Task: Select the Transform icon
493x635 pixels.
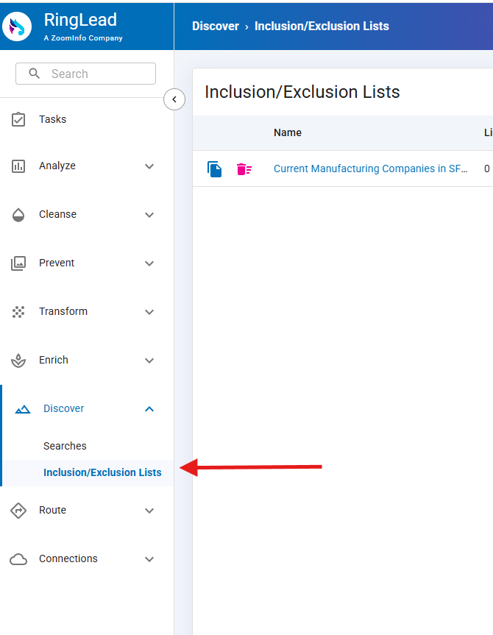Action: pyautogui.click(x=18, y=311)
